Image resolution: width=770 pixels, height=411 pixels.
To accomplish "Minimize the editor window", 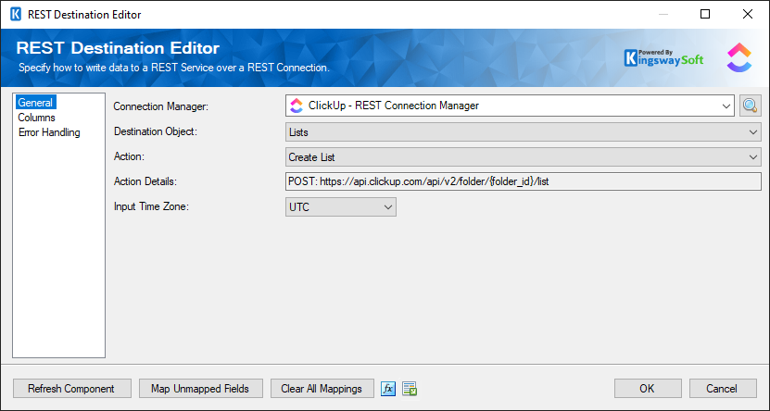I will [663, 14].
